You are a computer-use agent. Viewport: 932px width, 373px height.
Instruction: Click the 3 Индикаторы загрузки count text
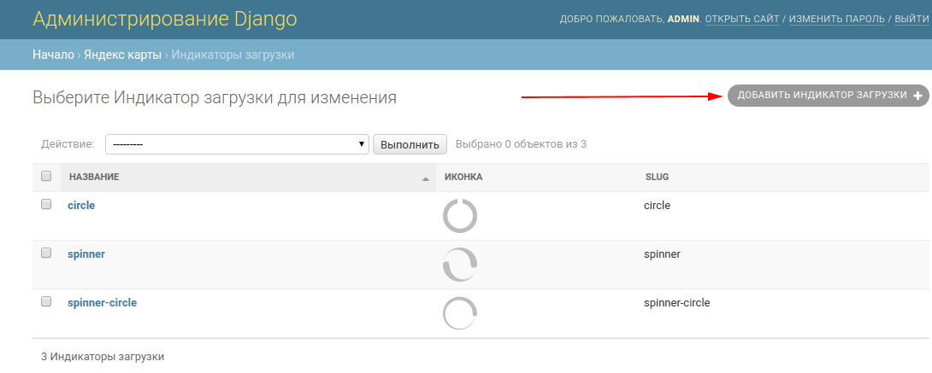pyautogui.click(x=103, y=357)
